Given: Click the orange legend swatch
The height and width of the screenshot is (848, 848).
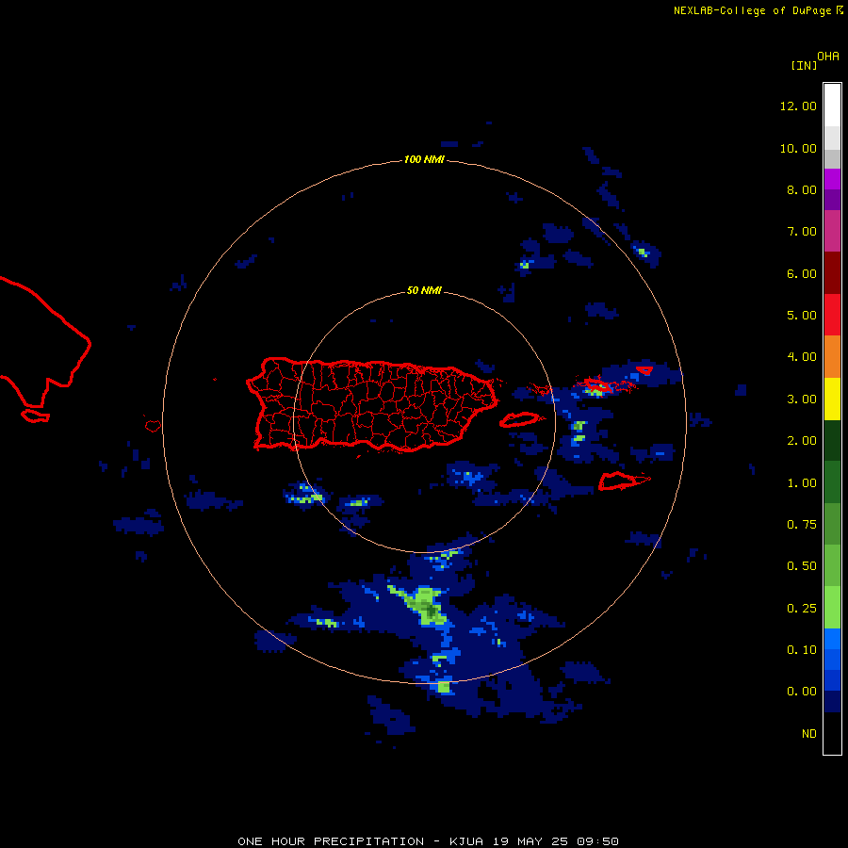Looking at the screenshot, I should click(832, 357).
